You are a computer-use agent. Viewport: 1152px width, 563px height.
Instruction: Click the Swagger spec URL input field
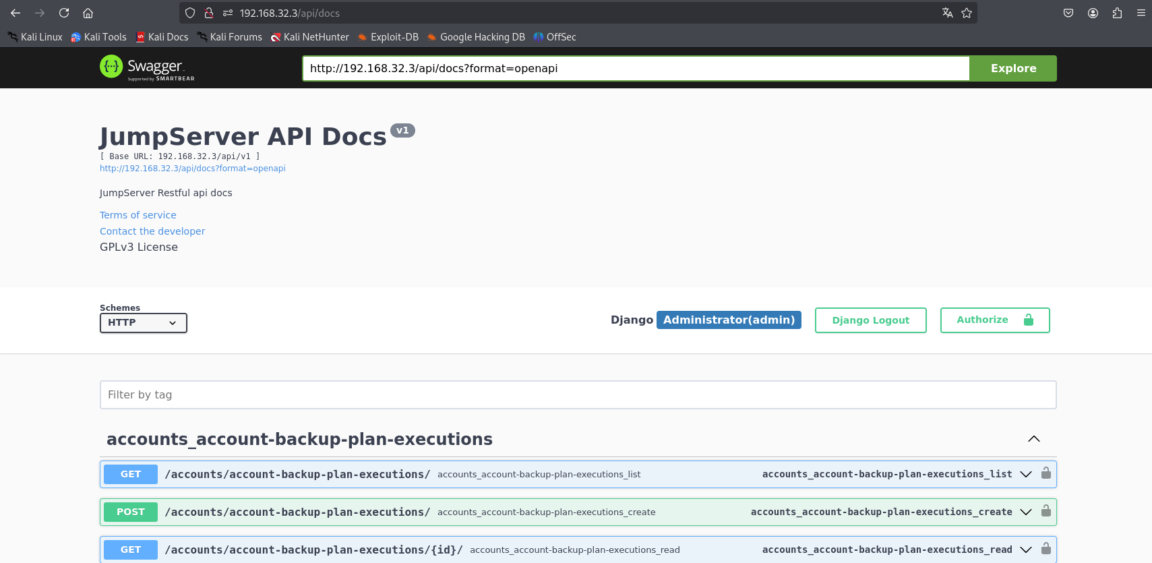636,68
